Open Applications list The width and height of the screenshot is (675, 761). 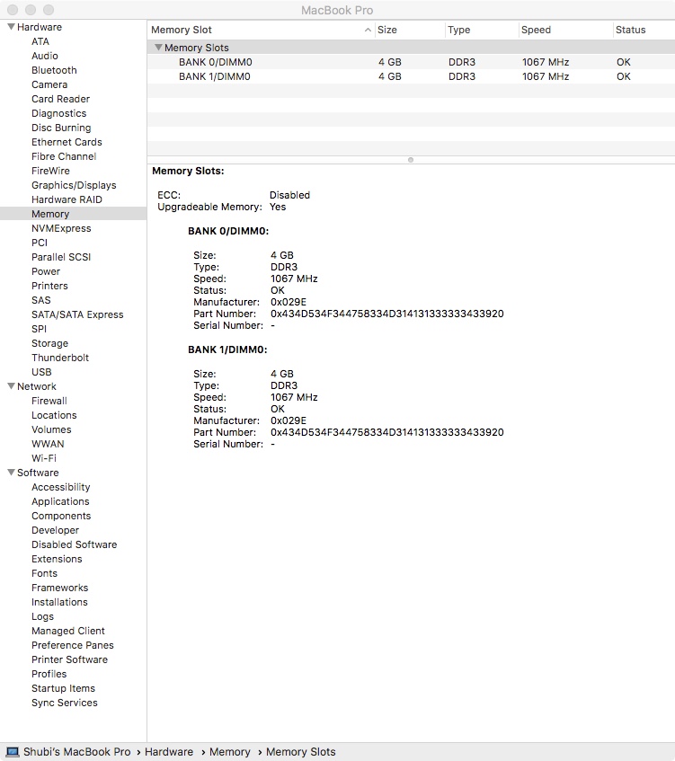click(60, 501)
